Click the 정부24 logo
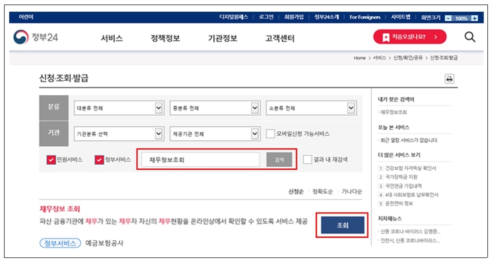This screenshot has height=261, width=491. click(36, 37)
